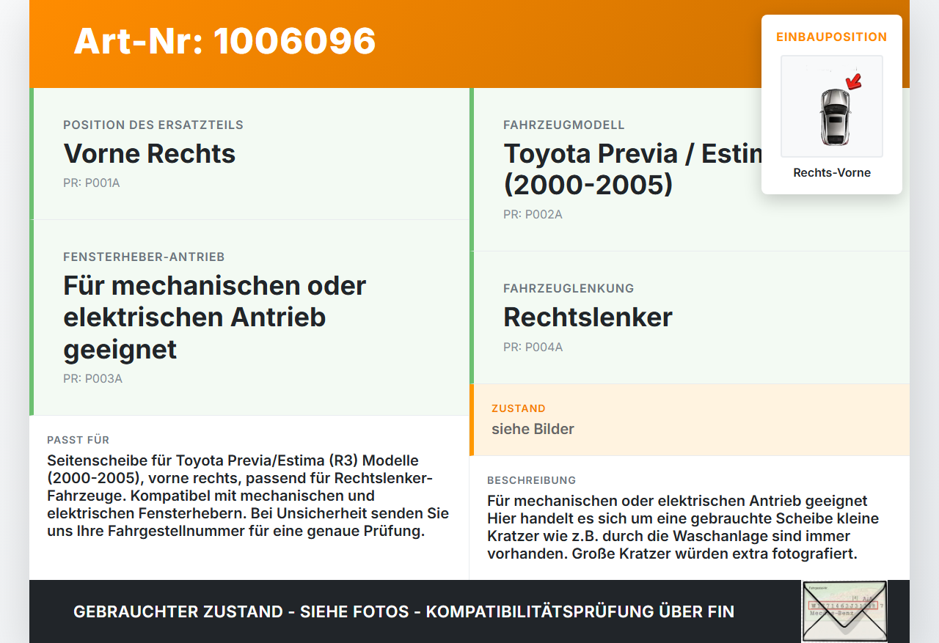Screen dimensions: 939x643
Task: Select the Toyota Previa / Estima model heading
Action: point(632,169)
